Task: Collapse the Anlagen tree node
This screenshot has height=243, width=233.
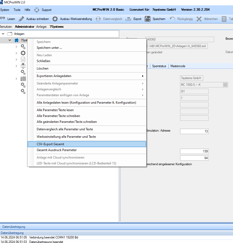Action: click(x=3, y=34)
